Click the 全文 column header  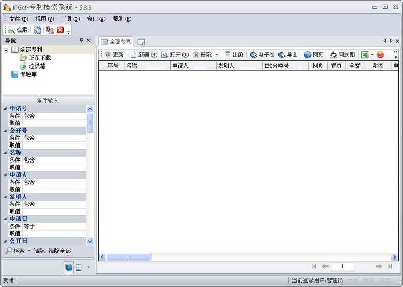354,66
